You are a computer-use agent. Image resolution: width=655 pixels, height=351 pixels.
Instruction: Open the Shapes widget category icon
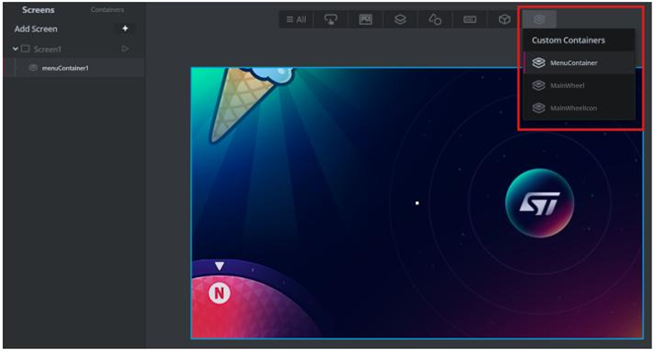(435, 20)
